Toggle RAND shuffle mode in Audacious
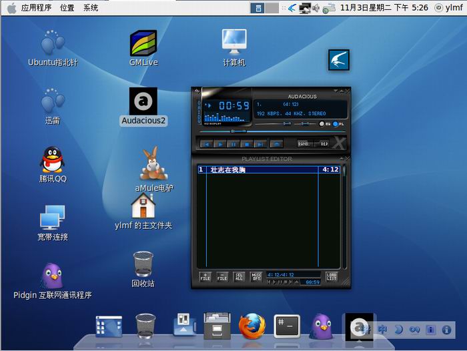Screen dimensions: 467x351 pyautogui.click(x=306, y=143)
